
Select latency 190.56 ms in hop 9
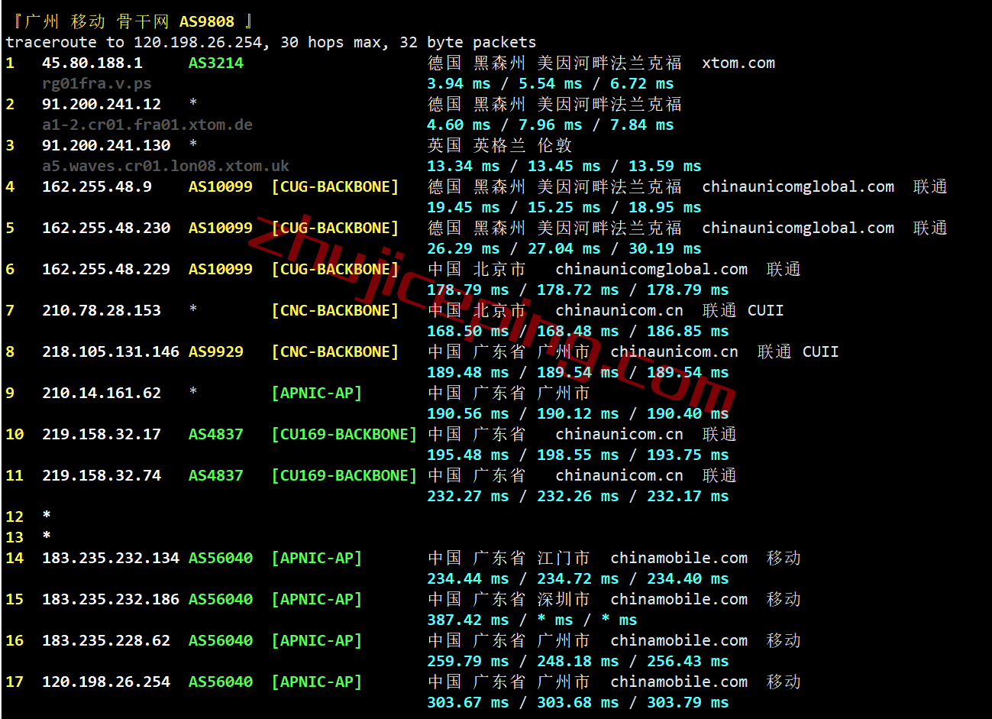(468, 413)
